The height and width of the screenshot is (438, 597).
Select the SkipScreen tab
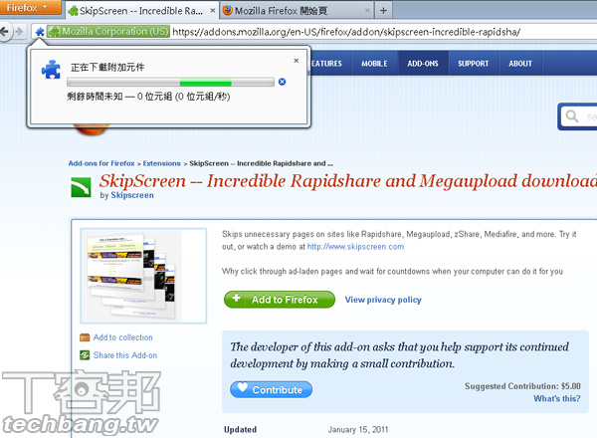(139, 10)
